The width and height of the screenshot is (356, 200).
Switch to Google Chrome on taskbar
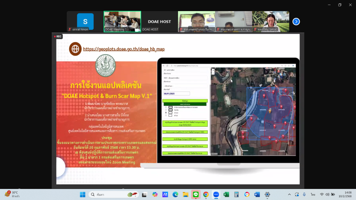click(x=206, y=194)
